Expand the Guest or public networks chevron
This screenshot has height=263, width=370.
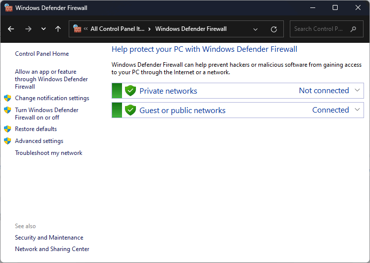point(357,110)
